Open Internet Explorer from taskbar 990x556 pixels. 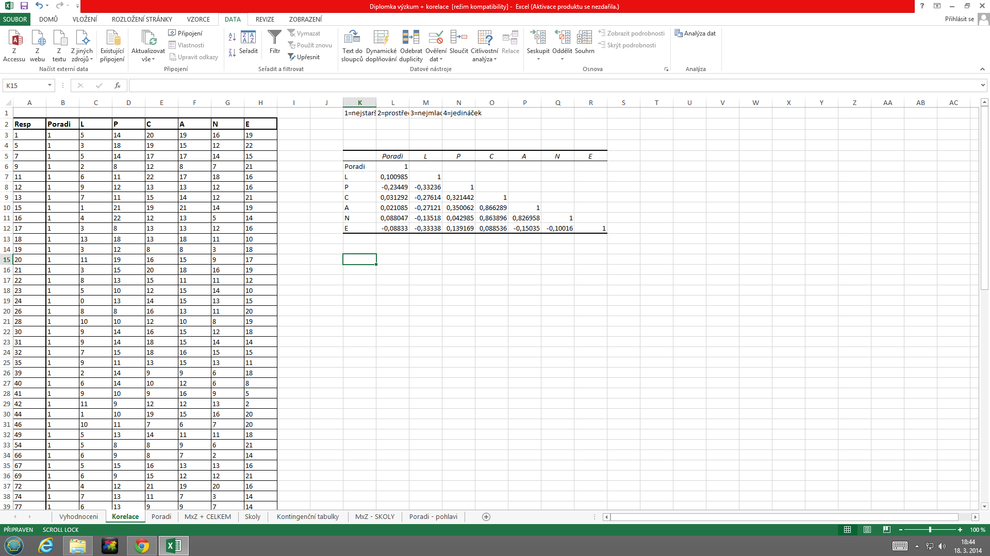[x=46, y=546]
